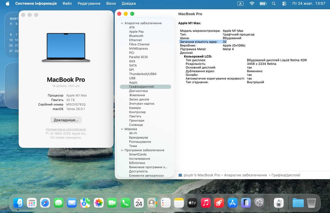This screenshot has width=330, height=213.
Task: Open App Store from Dock
Action: click(x=232, y=203)
